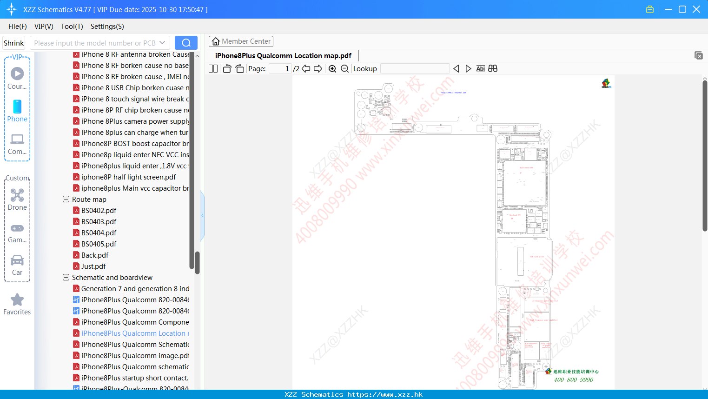Image resolution: width=708 pixels, height=399 pixels.
Task: Open the Member Center
Action: point(241,41)
